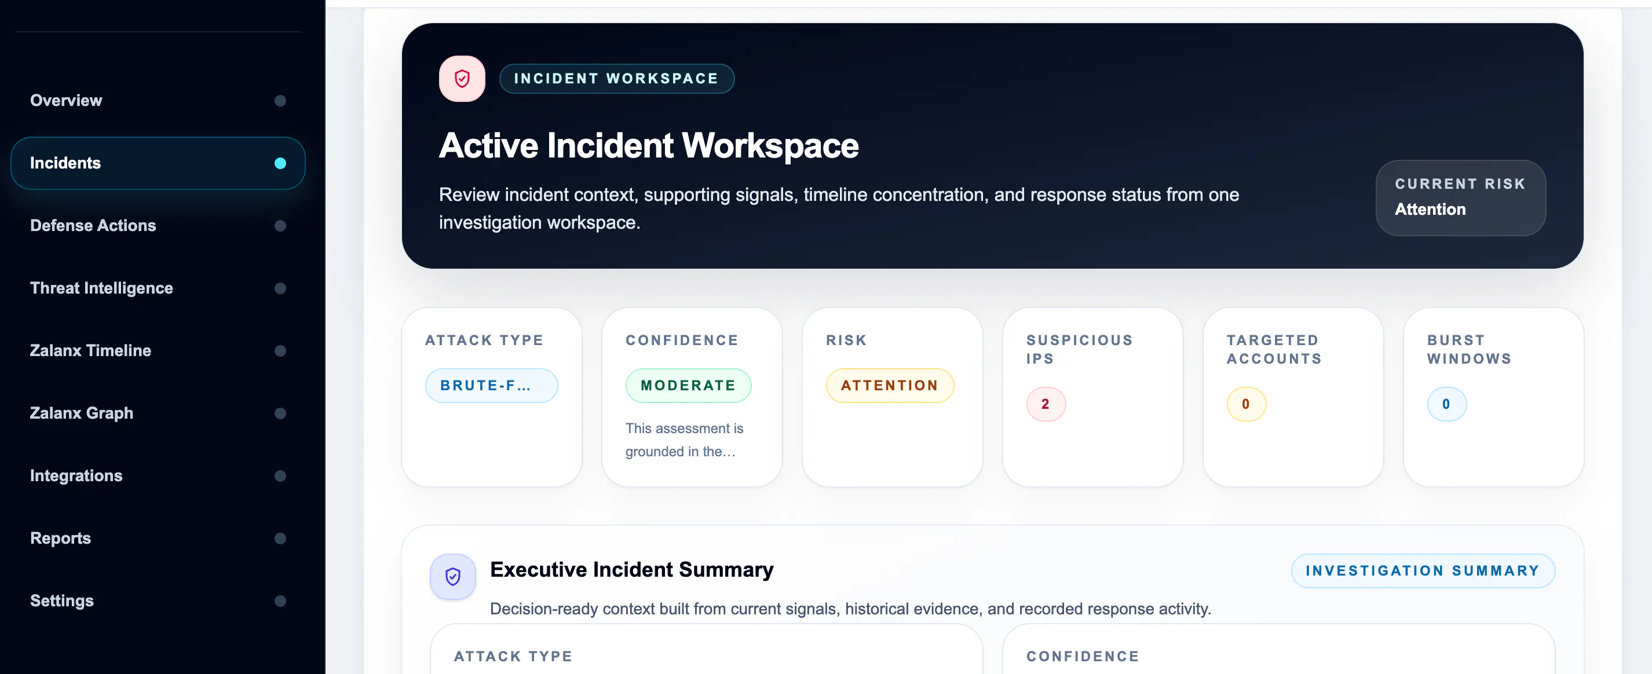Screen dimensions: 1652x674
Task: Click the status dot next to Zalanx Graph
Action: click(280, 413)
